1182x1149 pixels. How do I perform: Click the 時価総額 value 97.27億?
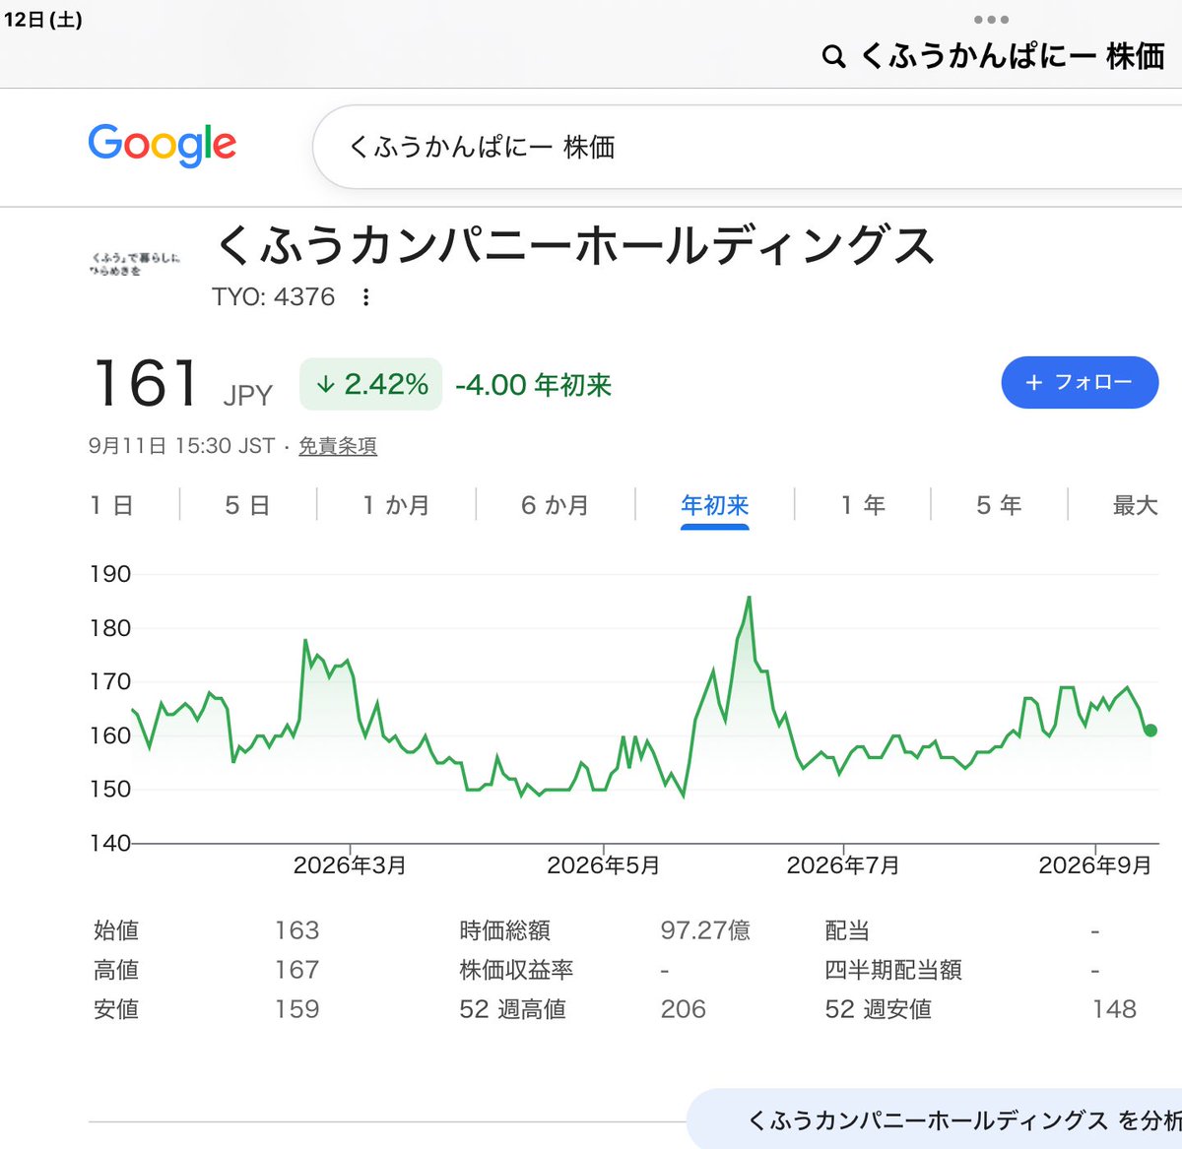click(705, 930)
